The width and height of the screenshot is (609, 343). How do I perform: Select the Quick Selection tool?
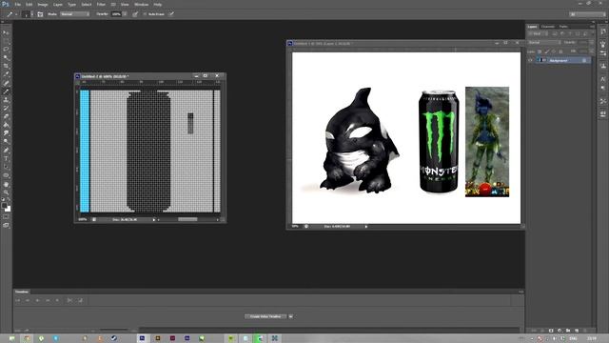(6, 58)
